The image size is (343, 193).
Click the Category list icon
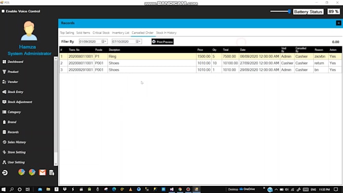click(4, 112)
